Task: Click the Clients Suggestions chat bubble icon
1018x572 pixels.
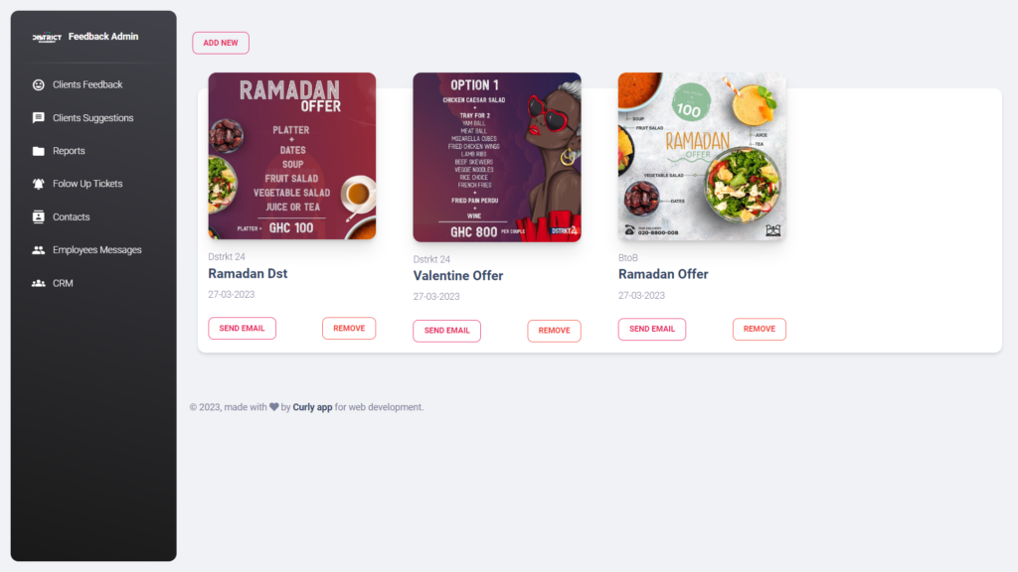Action: pyautogui.click(x=39, y=118)
